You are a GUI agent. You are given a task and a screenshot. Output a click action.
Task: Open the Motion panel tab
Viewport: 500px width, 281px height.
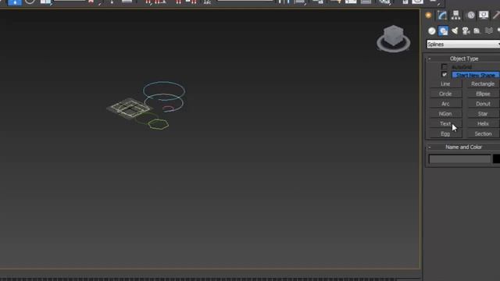pyautogui.click(x=470, y=15)
